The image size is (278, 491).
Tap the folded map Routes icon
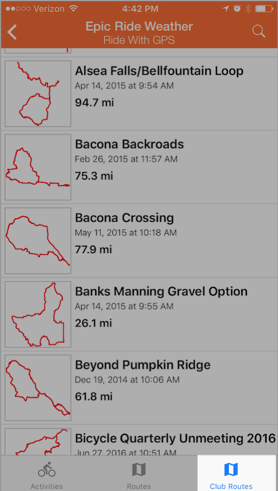(139, 469)
